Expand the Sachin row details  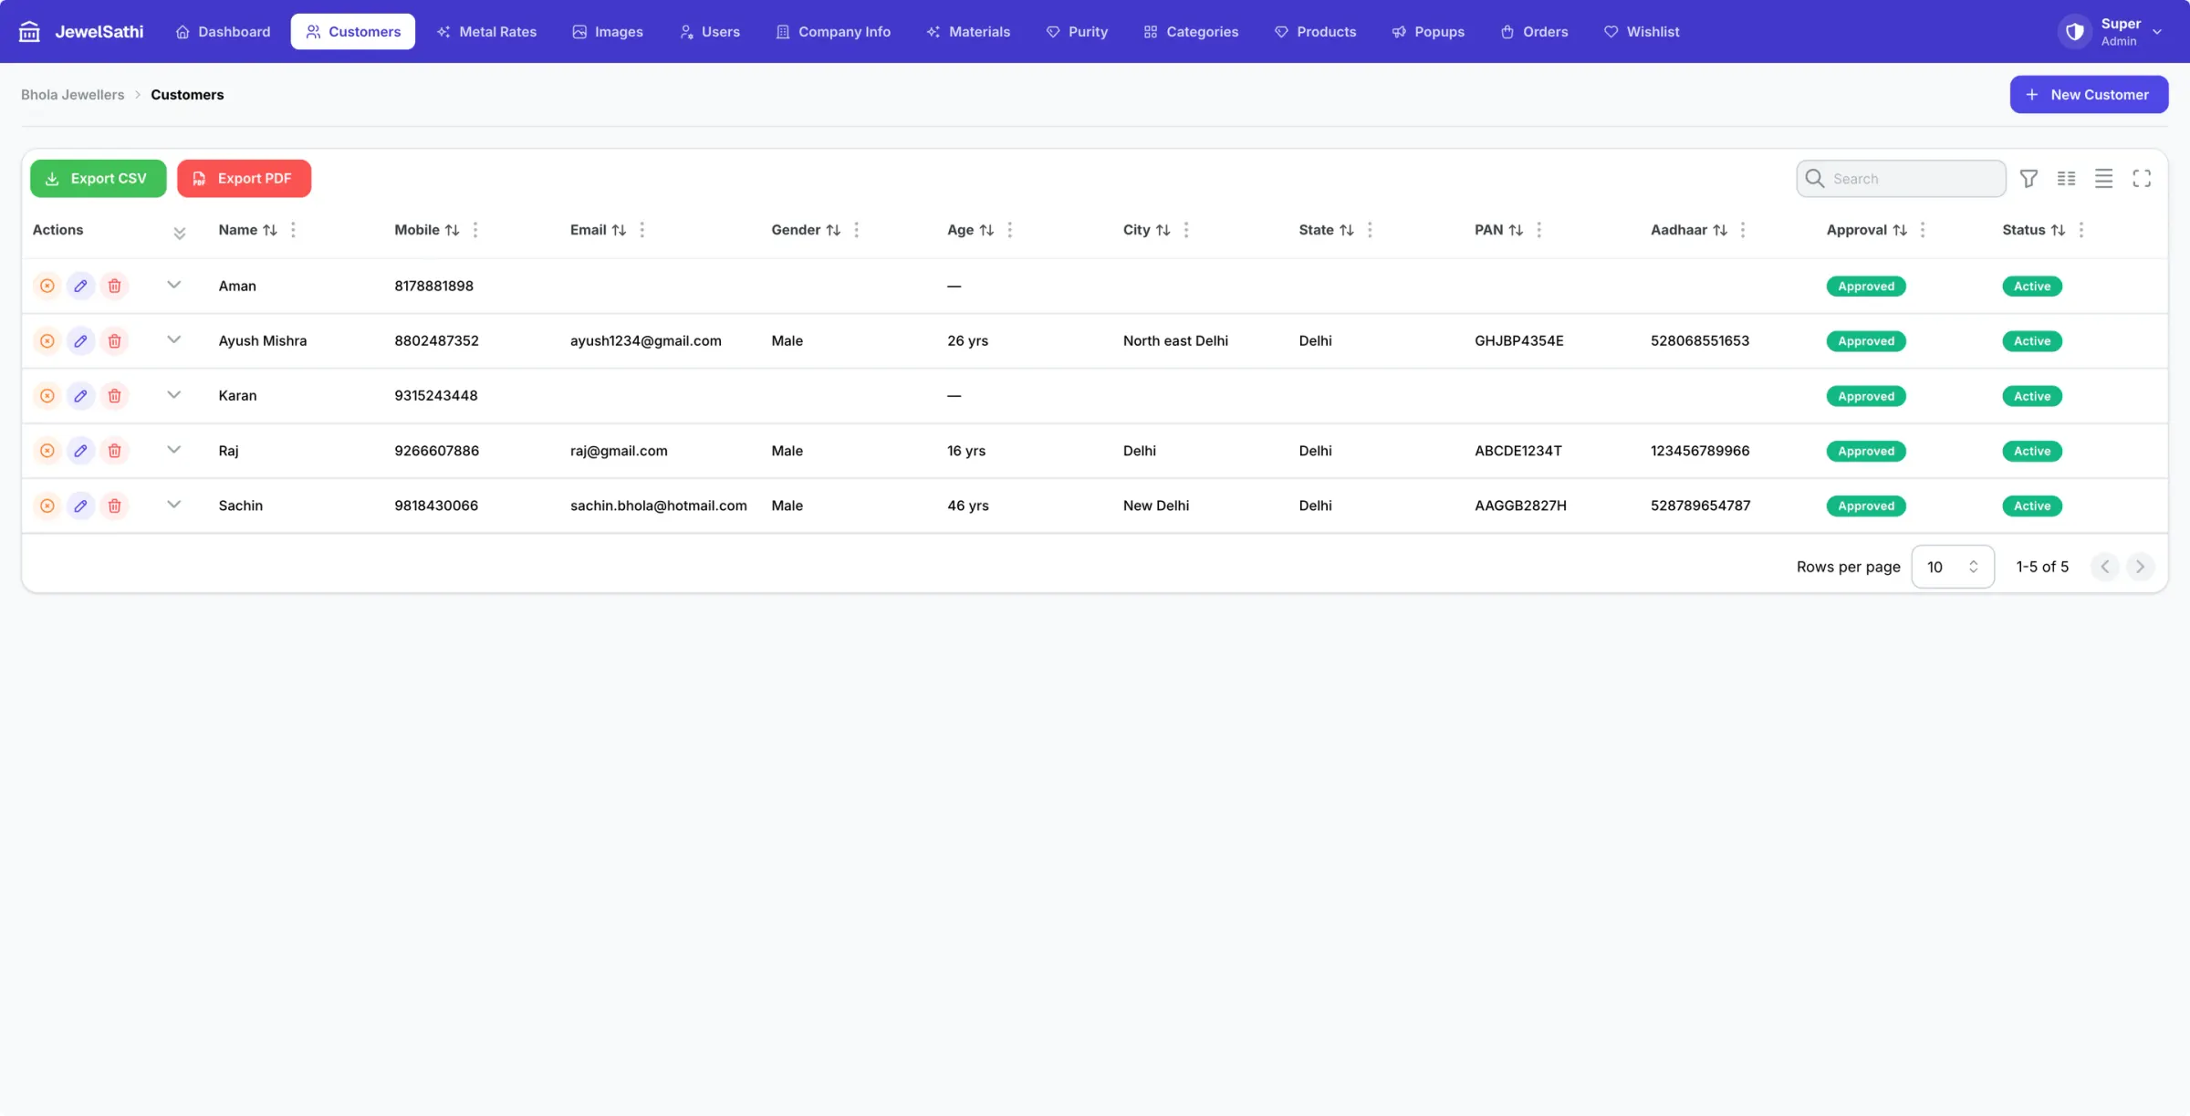(174, 504)
